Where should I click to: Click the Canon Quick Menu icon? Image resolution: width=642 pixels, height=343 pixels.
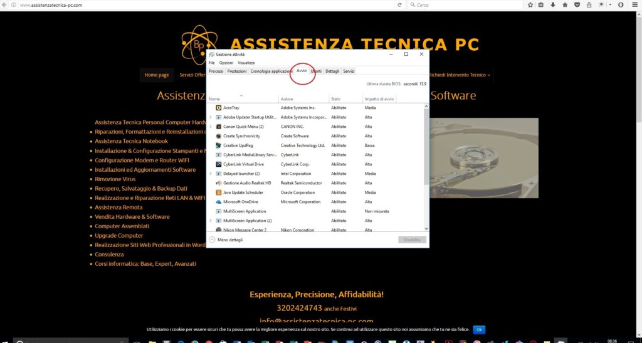(x=219, y=127)
